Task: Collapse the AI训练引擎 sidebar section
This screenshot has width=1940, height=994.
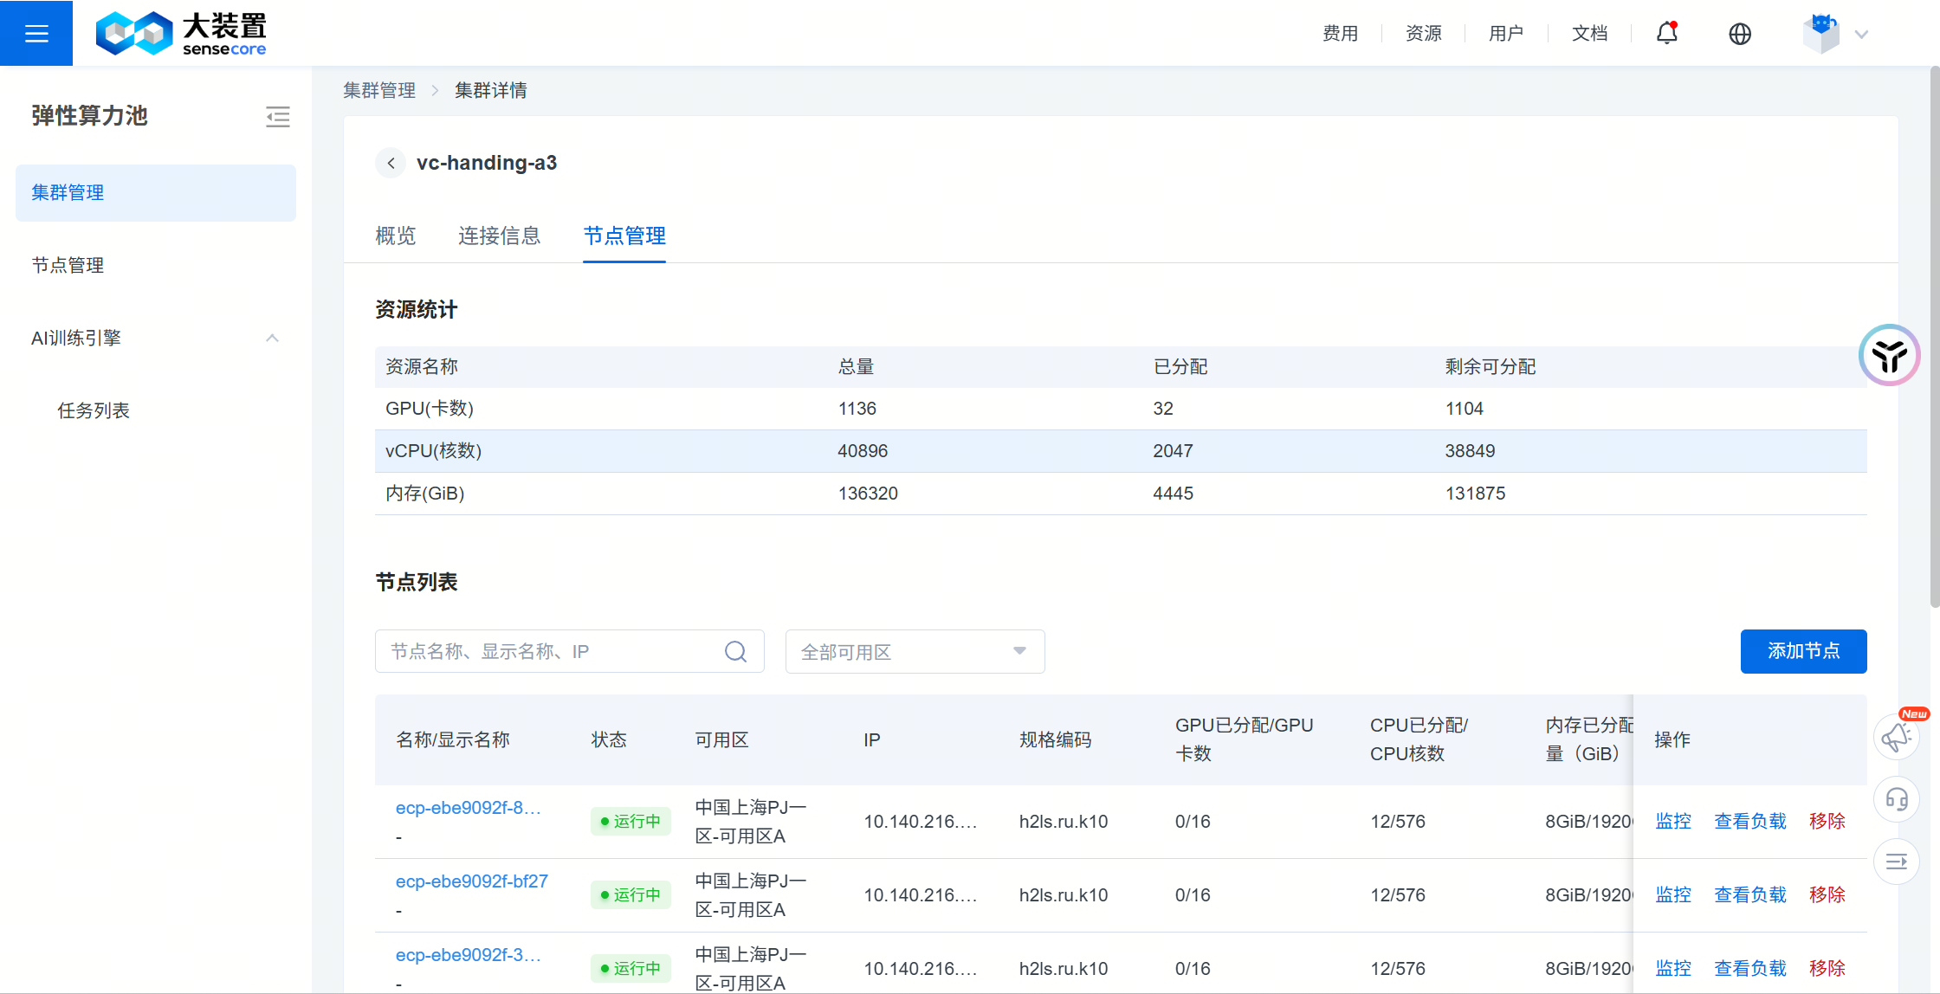Action: click(x=272, y=338)
